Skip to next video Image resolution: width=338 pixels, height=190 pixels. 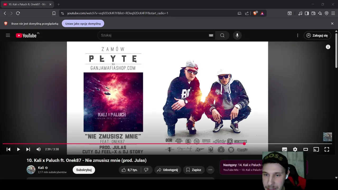pyautogui.click(x=28, y=149)
